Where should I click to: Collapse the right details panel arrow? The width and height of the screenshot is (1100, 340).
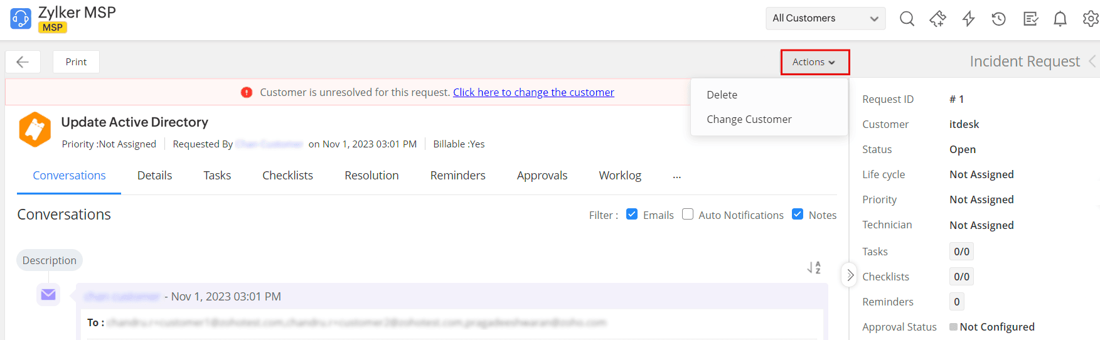(850, 275)
